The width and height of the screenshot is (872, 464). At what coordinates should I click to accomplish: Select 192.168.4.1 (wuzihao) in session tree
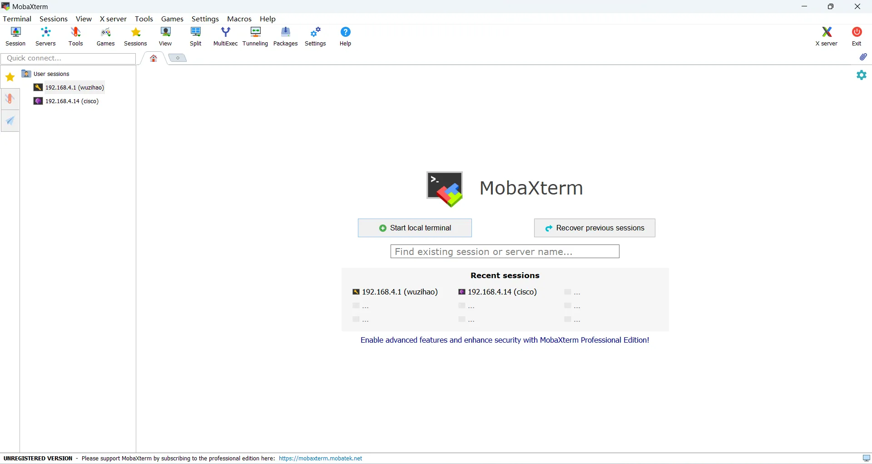point(69,87)
